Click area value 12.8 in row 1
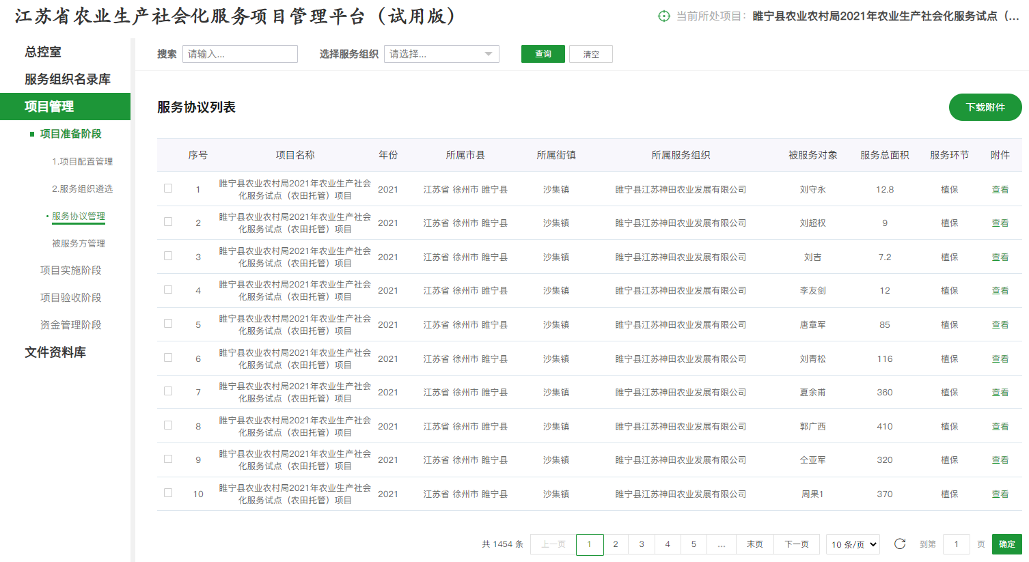The width and height of the screenshot is (1029, 562). [885, 189]
